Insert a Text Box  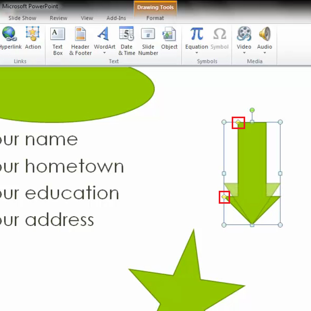click(58, 41)
